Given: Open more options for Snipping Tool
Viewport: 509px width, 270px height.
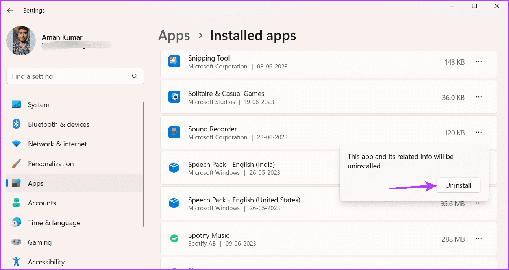Looking at the screenshot, I should click(x=479, y=62).
